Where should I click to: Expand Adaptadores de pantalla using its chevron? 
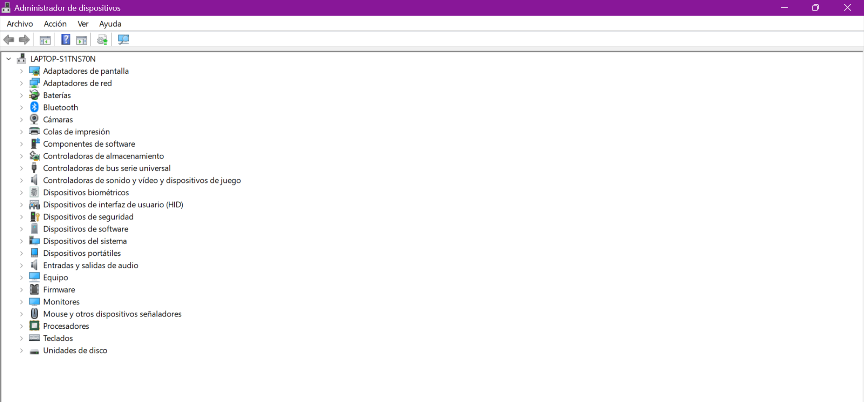point(22,71)
